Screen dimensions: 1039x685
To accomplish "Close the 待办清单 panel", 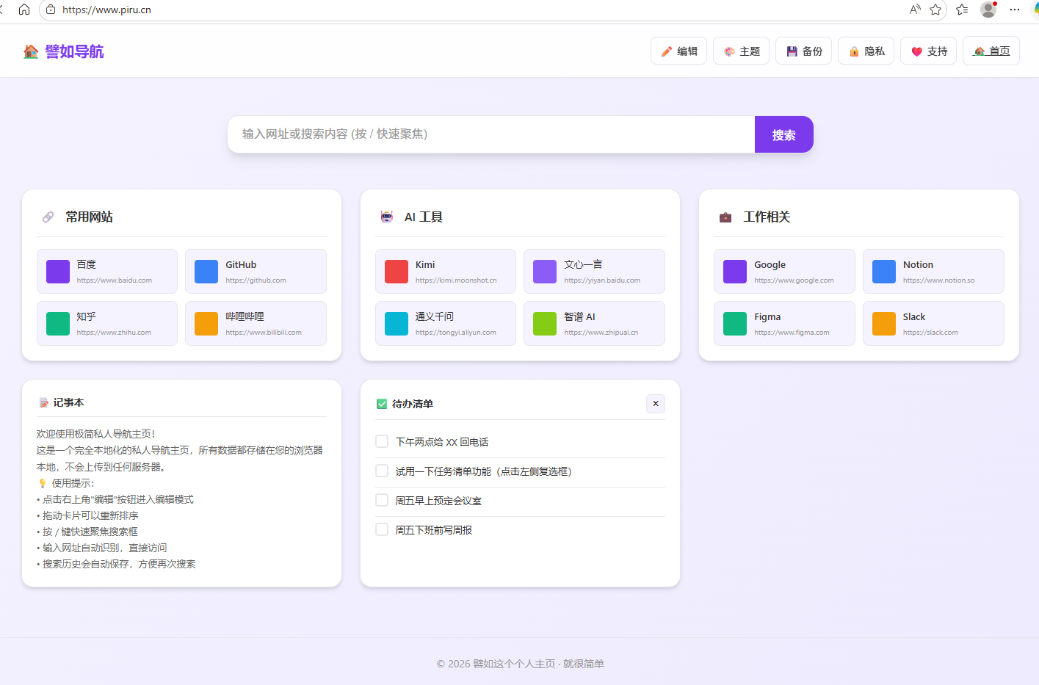I will tap(656, 404).
